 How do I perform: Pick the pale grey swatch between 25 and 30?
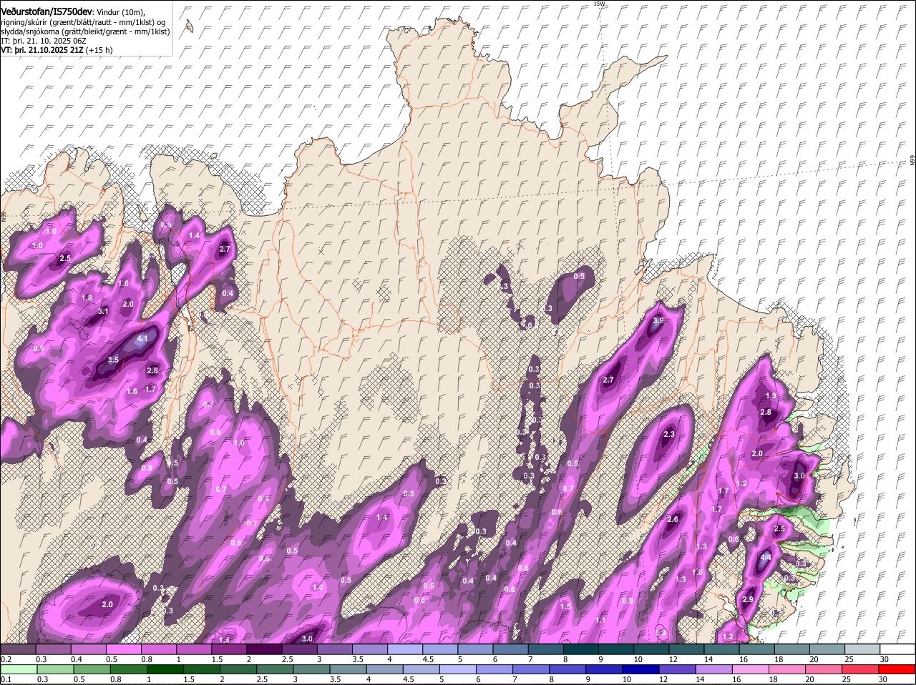(x=862, y=649)
